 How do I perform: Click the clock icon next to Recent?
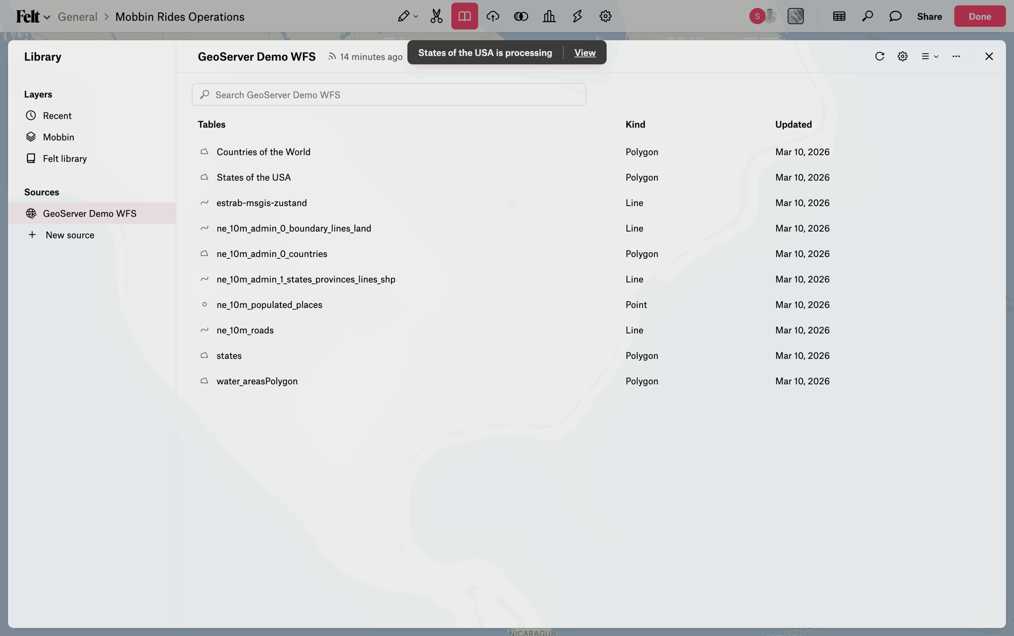coord(31,116)
